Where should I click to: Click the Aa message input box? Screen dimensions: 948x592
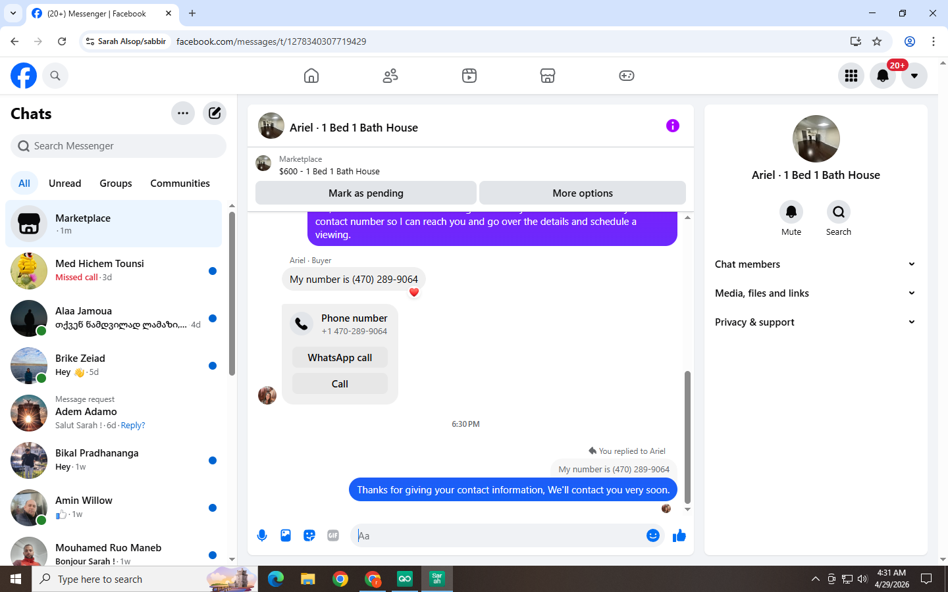(x=500, y=535)
